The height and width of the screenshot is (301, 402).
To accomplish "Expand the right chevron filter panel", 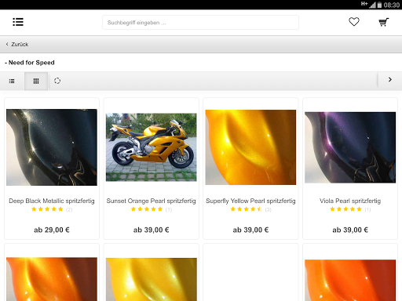I will coord(389,80).
